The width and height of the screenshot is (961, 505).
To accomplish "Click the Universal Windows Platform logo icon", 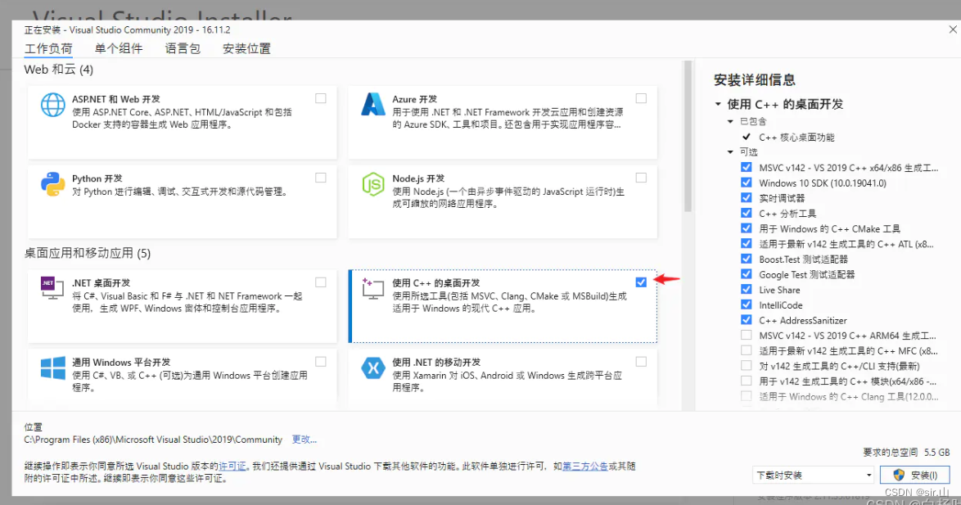I will click(x=53, y=368).
